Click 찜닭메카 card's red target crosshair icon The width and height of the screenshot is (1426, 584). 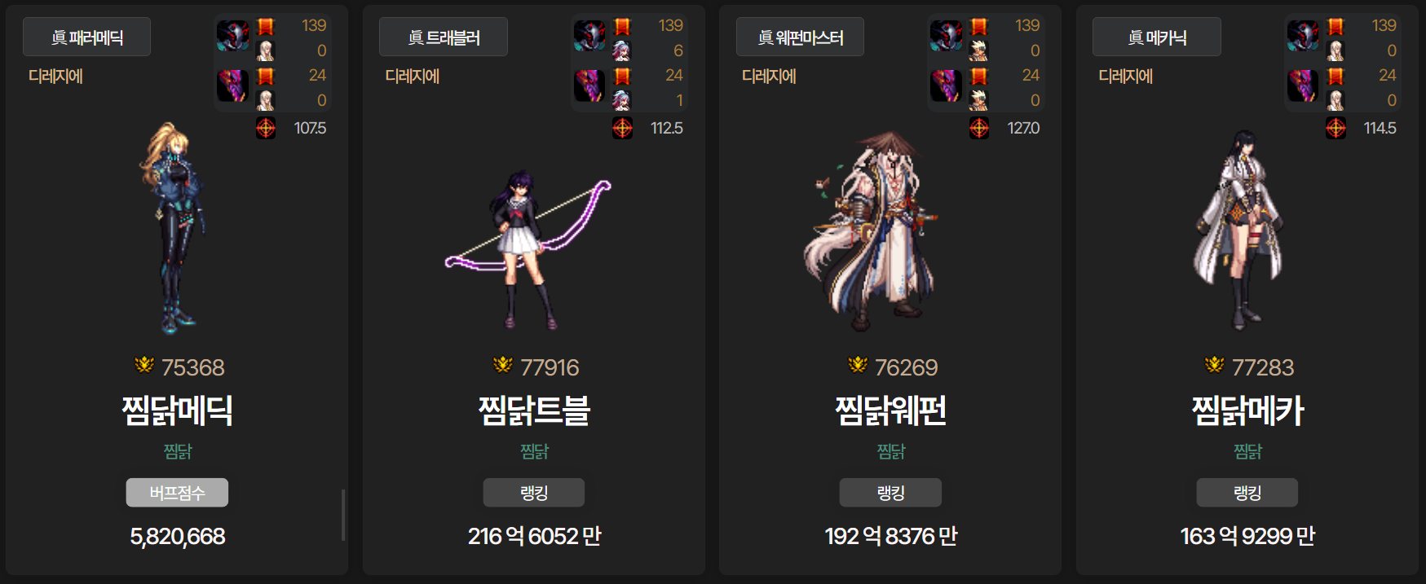1335,128
